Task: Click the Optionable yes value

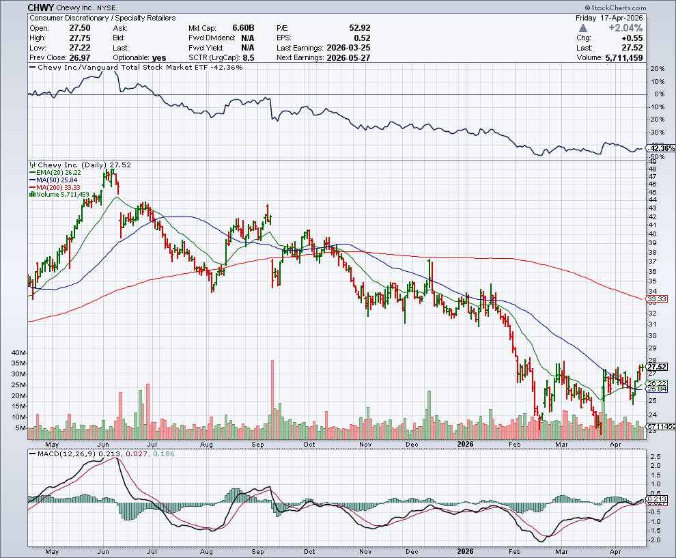Action: tap(159, 58)
